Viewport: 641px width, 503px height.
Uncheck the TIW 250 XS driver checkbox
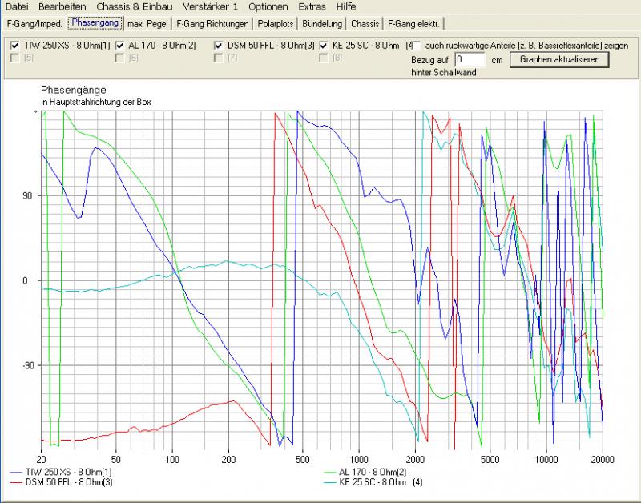click(15, 46)
